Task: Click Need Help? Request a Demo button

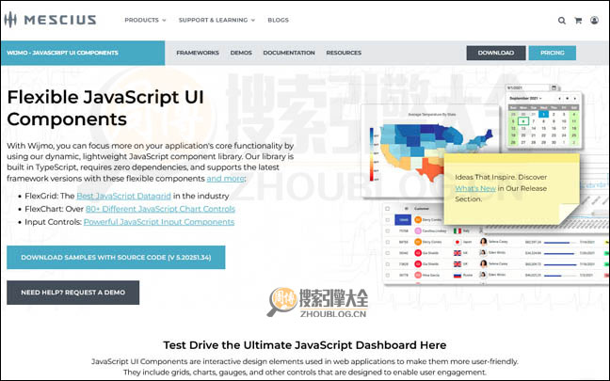Action: [73, 293]
